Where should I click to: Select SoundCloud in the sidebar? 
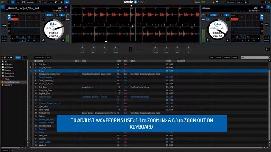[9, 76]
